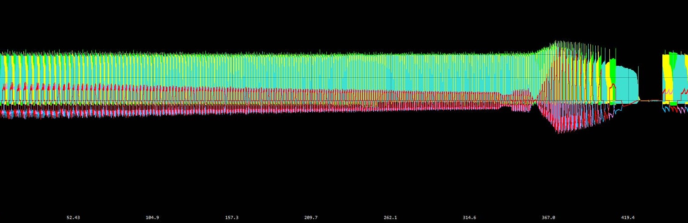Image resolution: width=688 pixels, height=223 pixels.
Task: Select the 367.0 time axis marker
Action: [x=548, y=218]
